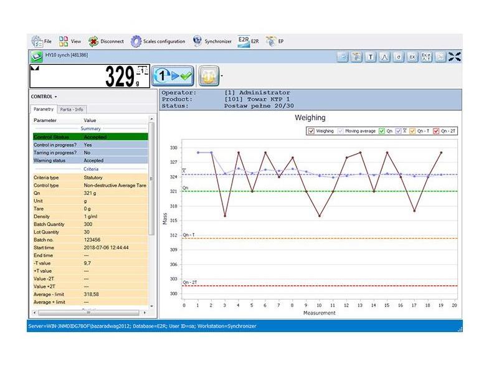Click the Average - limit 318,58 value
Image resolution: width=489 pixels, height=367 pixels.
tap(91, 294)
